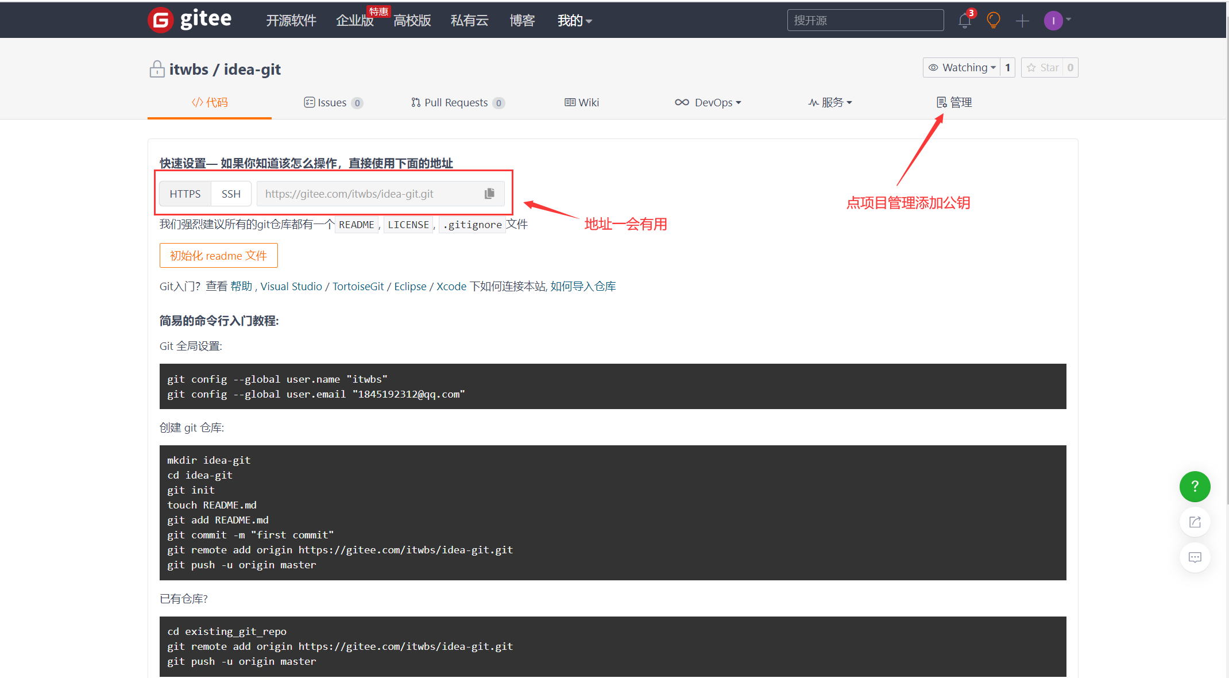Click the 已有仓库? text
This screenshot has width=1229, height=678.
point(184,599)
